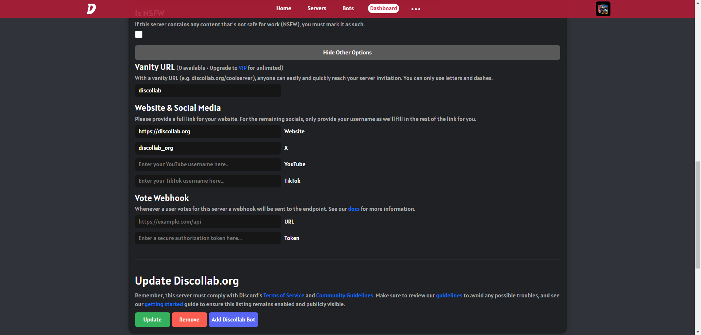Focus the Vanity URL discollab field
Image resolution: width=701 pixels, height=335 pixels.
point(208,91)
